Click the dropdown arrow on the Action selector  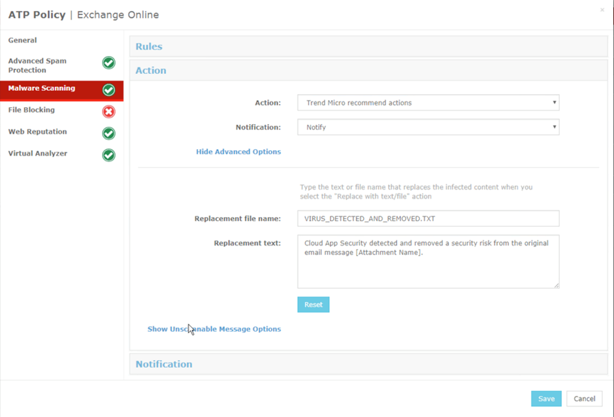[553, 103]
